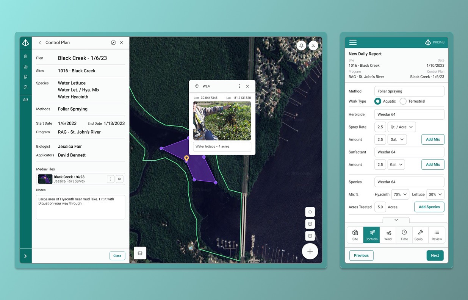
Task: Switch to the Wind tab
Action: click(388, 235)
